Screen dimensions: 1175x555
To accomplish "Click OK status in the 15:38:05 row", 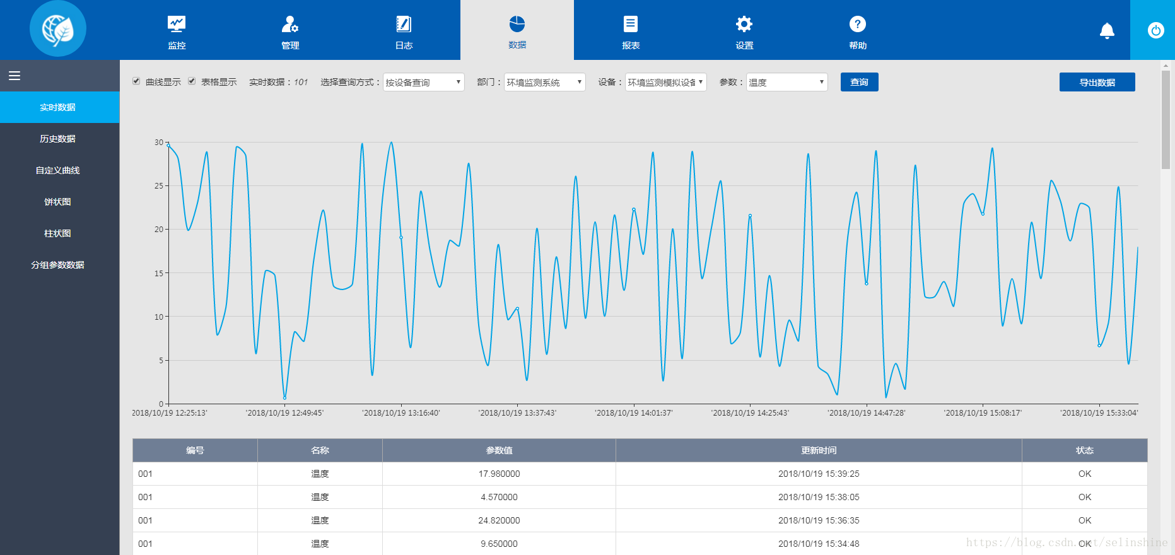I will tap(1085, 497).
